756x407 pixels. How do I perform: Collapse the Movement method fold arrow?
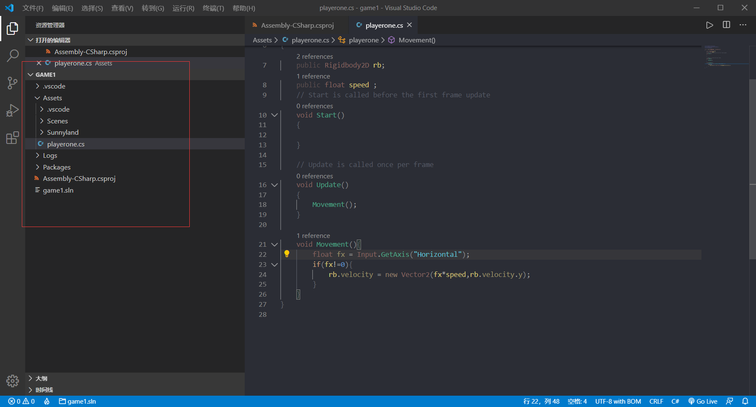pyautogui.click(x=275, y=244)
